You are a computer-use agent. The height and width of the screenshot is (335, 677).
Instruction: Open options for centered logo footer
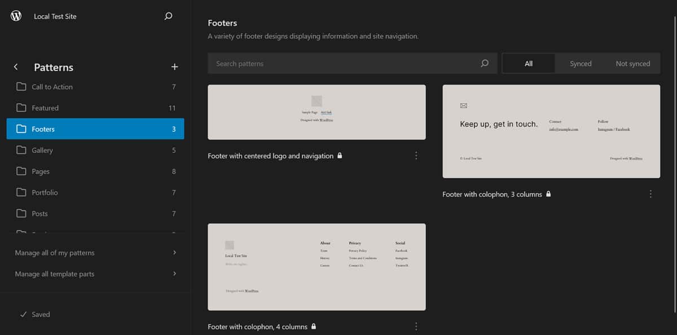[x=416, y=156]
